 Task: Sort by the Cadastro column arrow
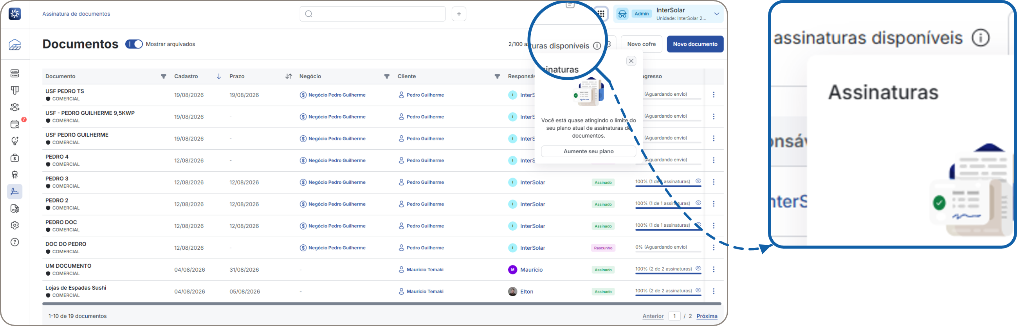coord(219,77)
